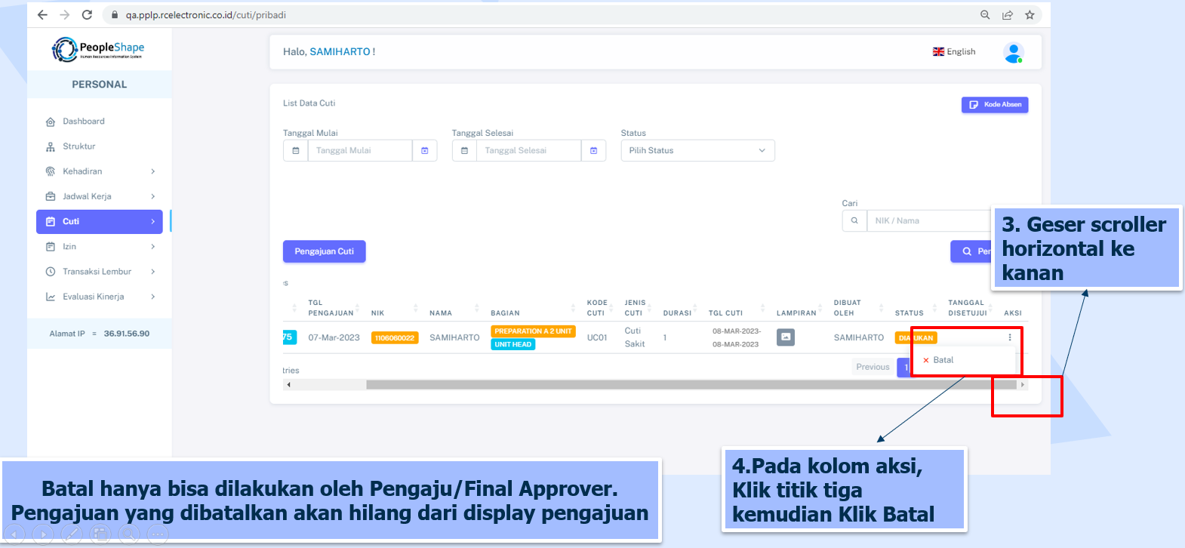1185x548 pixels.
Task: Click the browser zoom magnifier icon
Action: point(985,15)
